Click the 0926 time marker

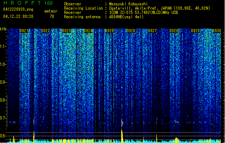click(x=131, y=31)
